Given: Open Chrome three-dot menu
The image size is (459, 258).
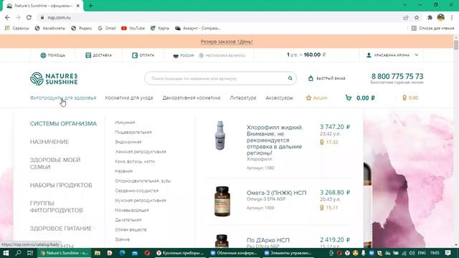Looking at the screenshot, I should click(x=452, y=18).
